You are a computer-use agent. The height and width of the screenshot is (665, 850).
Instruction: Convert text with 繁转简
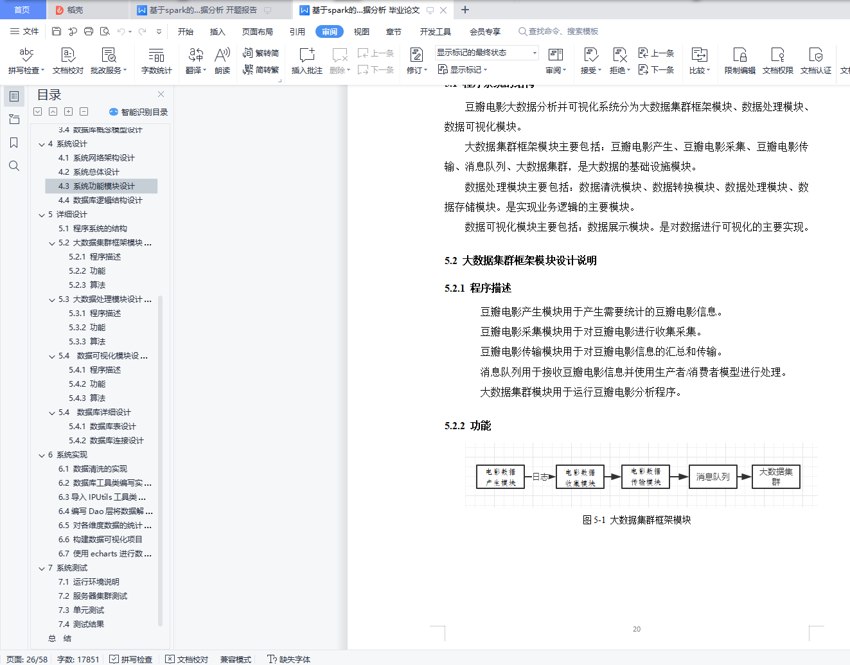click(261, 53)
